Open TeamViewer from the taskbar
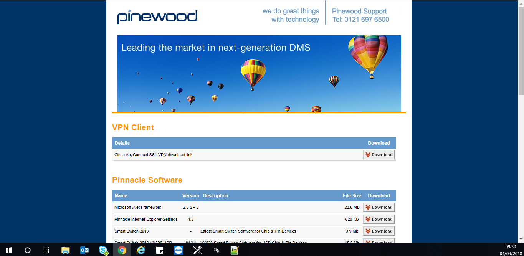 179,250
